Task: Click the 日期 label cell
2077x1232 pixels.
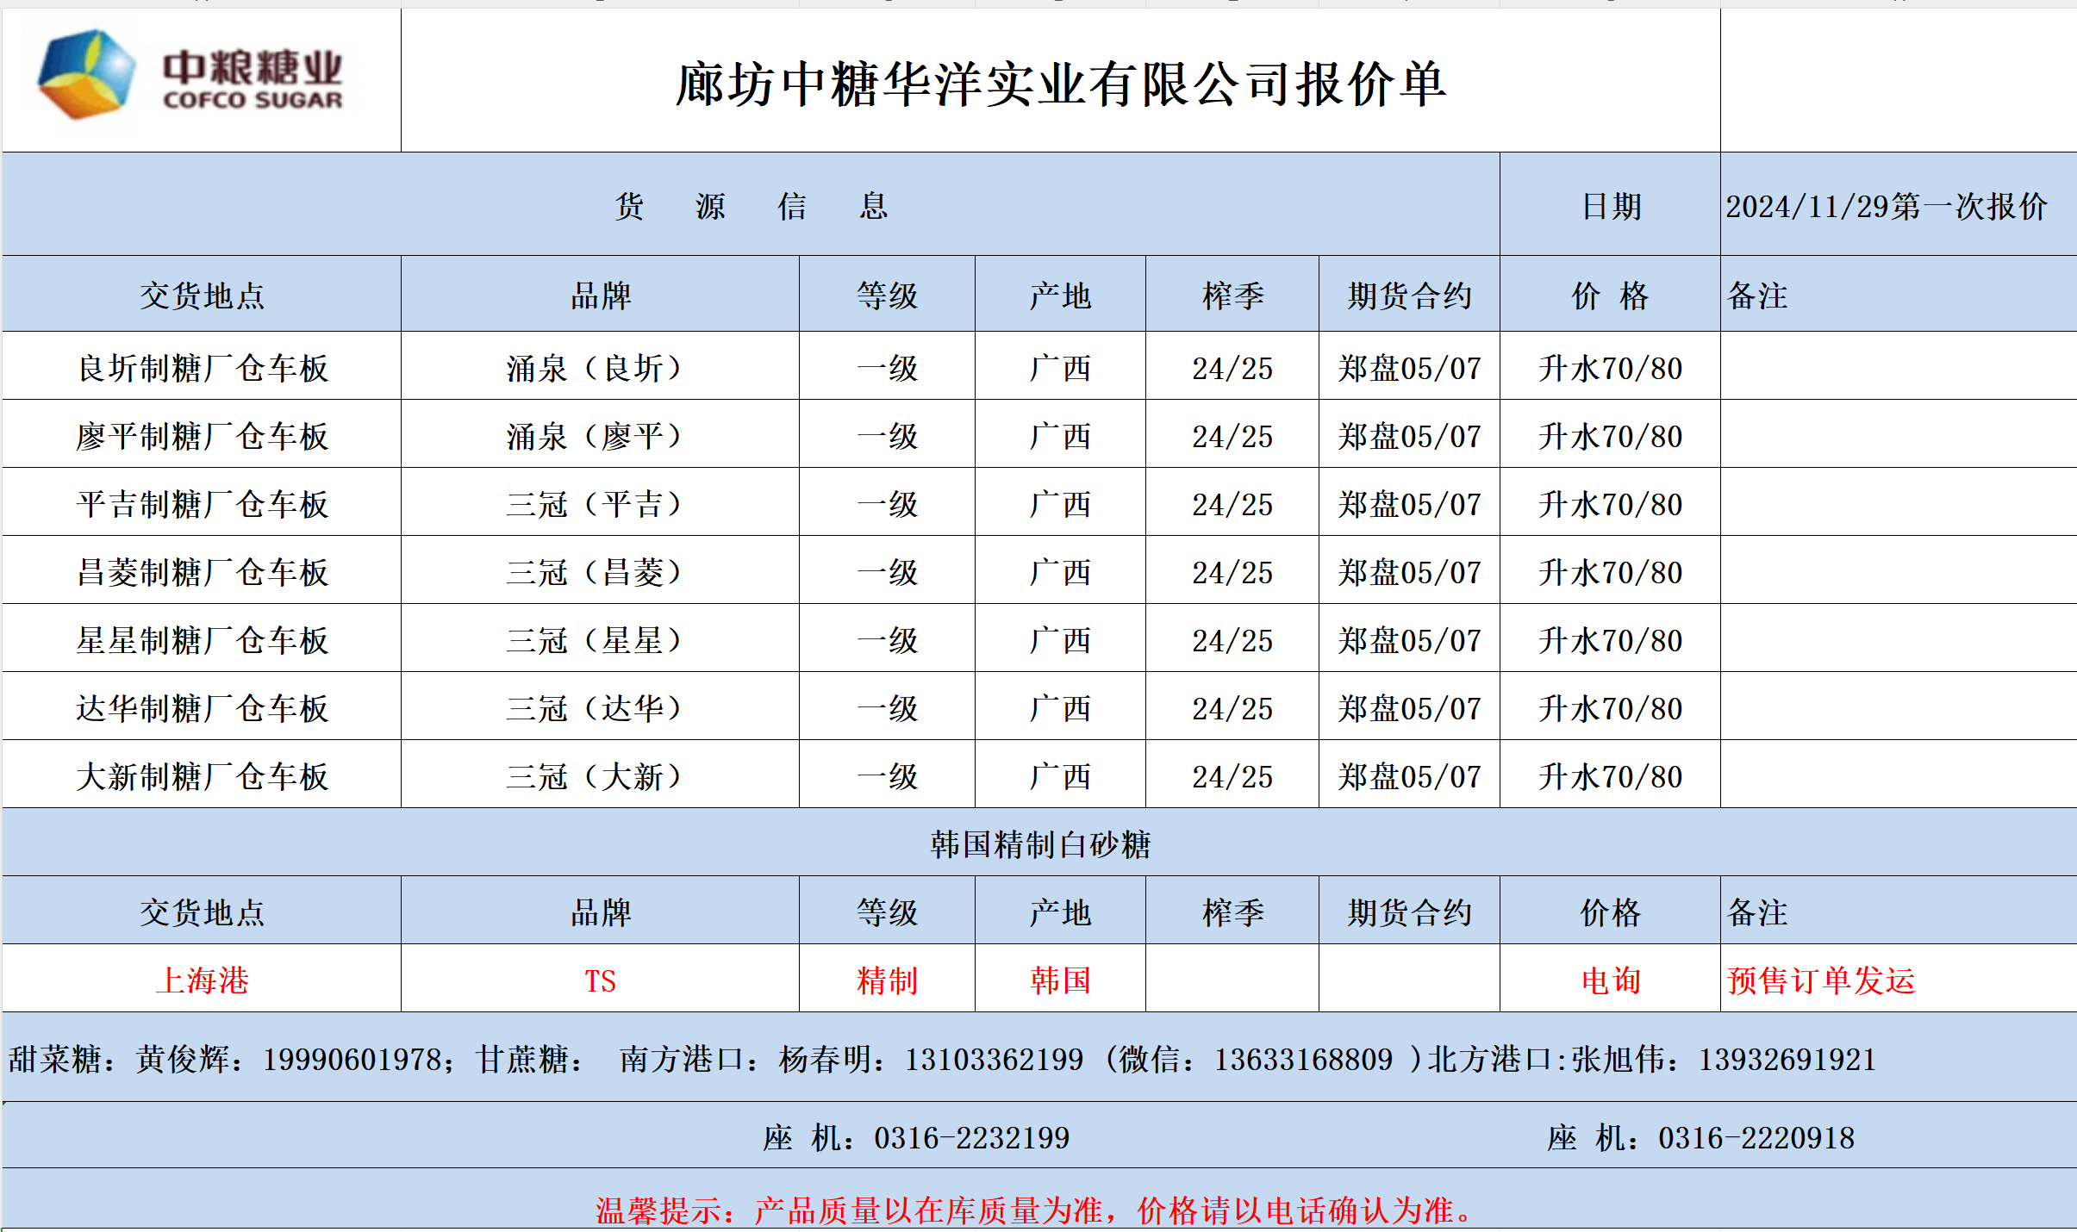Action: [1610, 206]
